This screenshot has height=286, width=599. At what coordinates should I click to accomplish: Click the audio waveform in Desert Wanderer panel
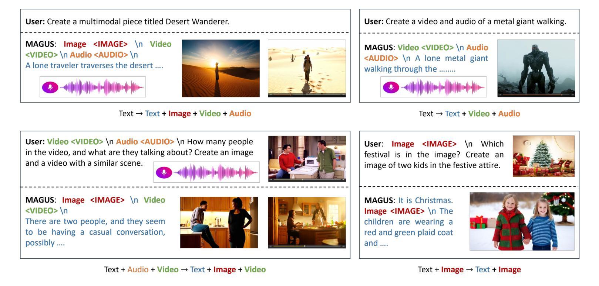102,87
